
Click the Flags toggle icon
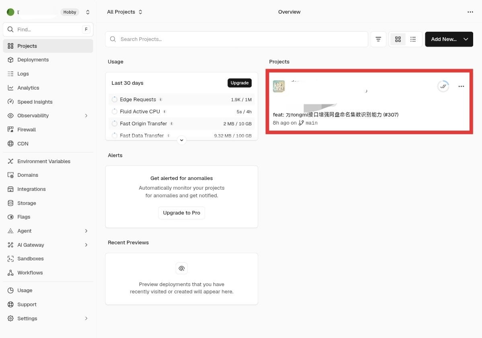tap(10, 217)
